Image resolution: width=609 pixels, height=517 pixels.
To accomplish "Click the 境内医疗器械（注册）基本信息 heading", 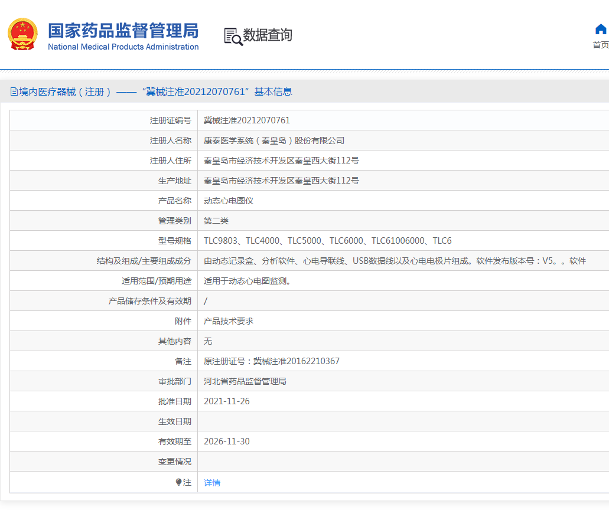I will point(155,91).
